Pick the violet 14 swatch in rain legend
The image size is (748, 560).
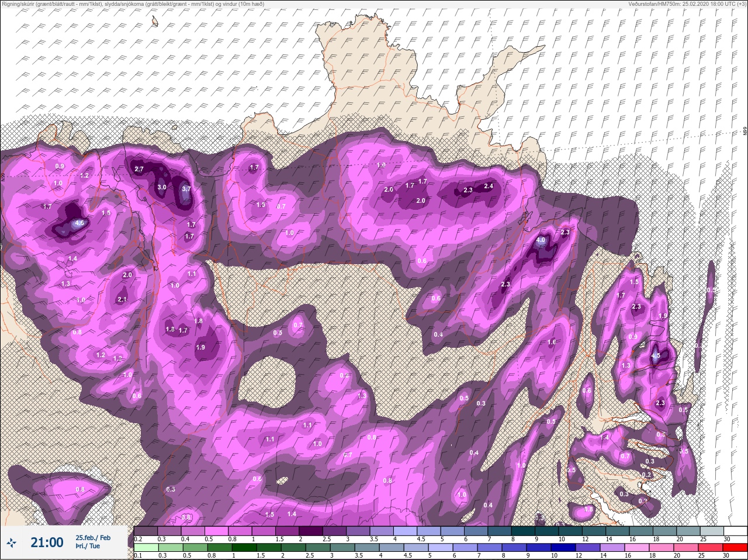tap(612, 548)
